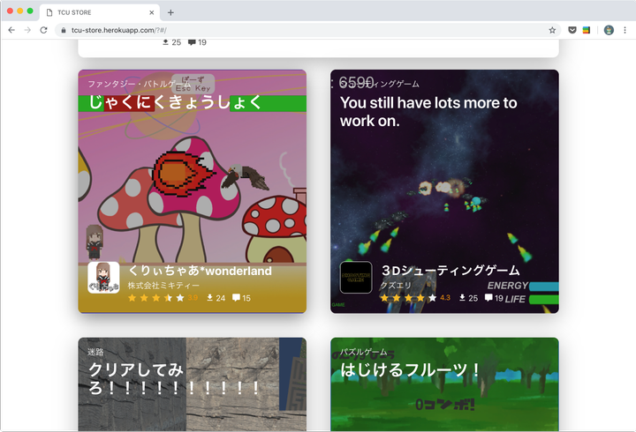This screenshot has height=432, width=636.
Task: Bookmark this page with the star icon
Action: point(552,30)
